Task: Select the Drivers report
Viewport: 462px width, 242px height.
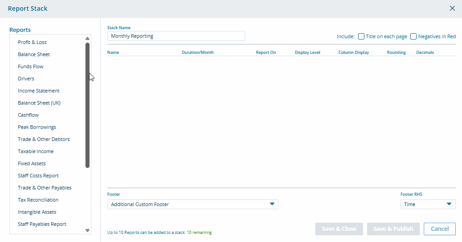Action: point(26,79)
